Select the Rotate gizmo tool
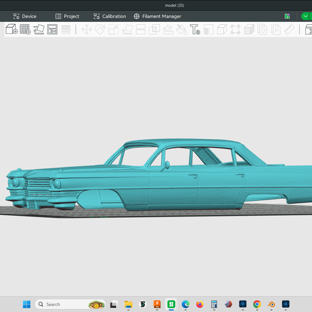Screen dimensions: 312x312 click(100, 30)
